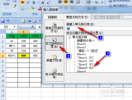Select cell B5 containing 400
Image resolution: width=132 pixels, height=100 pixels.
coord(23,56)
